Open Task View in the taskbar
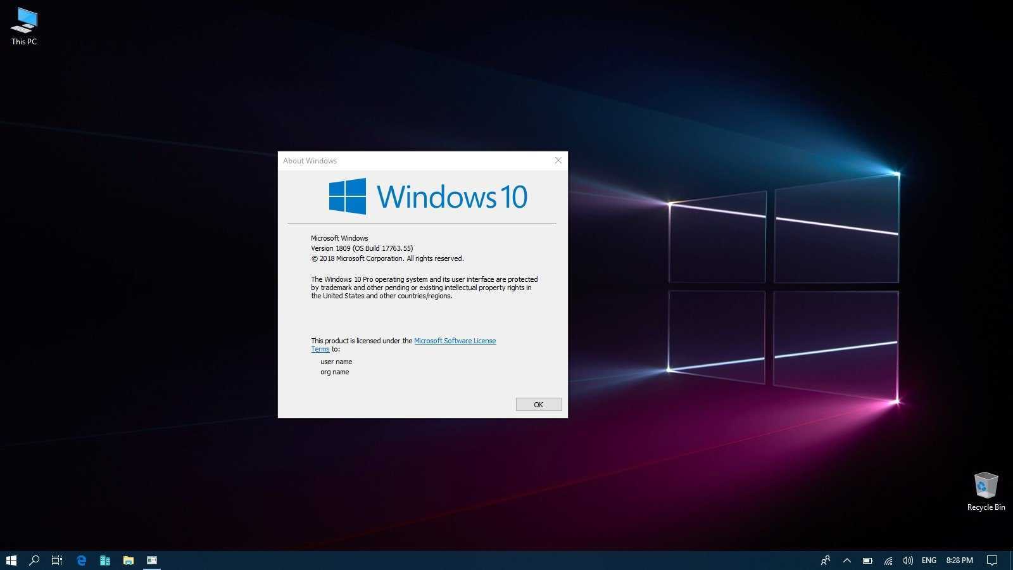 pos(57,560)
